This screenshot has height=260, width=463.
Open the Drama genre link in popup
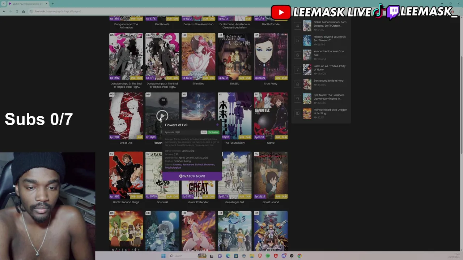177,165
